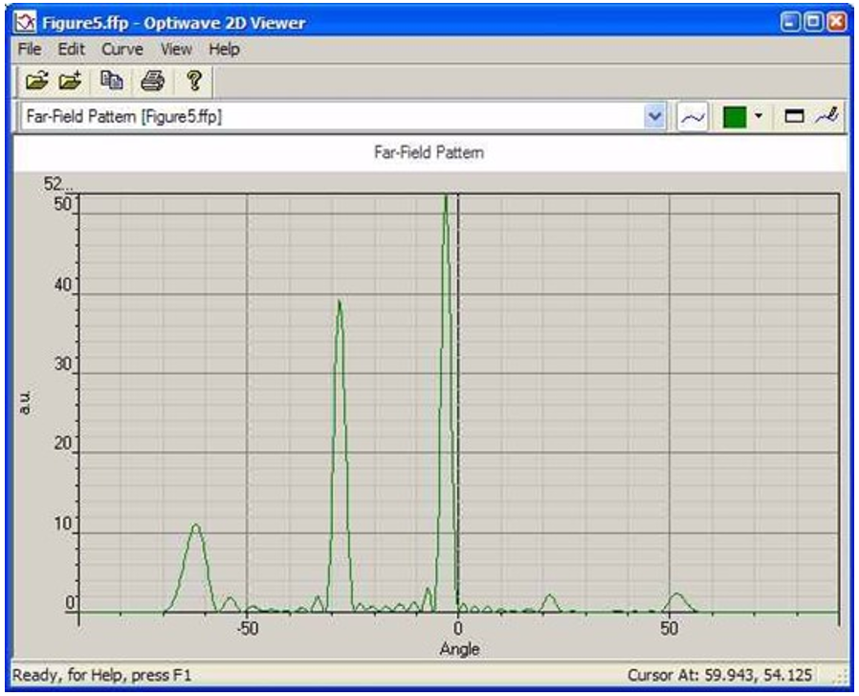
Task: Click the Help question mark icon
Action: [190, 81]
